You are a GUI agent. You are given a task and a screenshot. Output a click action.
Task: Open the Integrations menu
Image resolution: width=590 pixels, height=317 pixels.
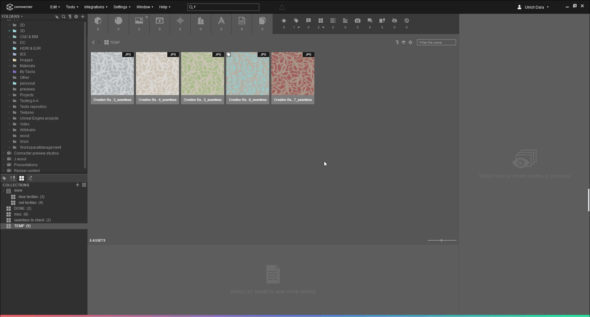pos(96,7)
